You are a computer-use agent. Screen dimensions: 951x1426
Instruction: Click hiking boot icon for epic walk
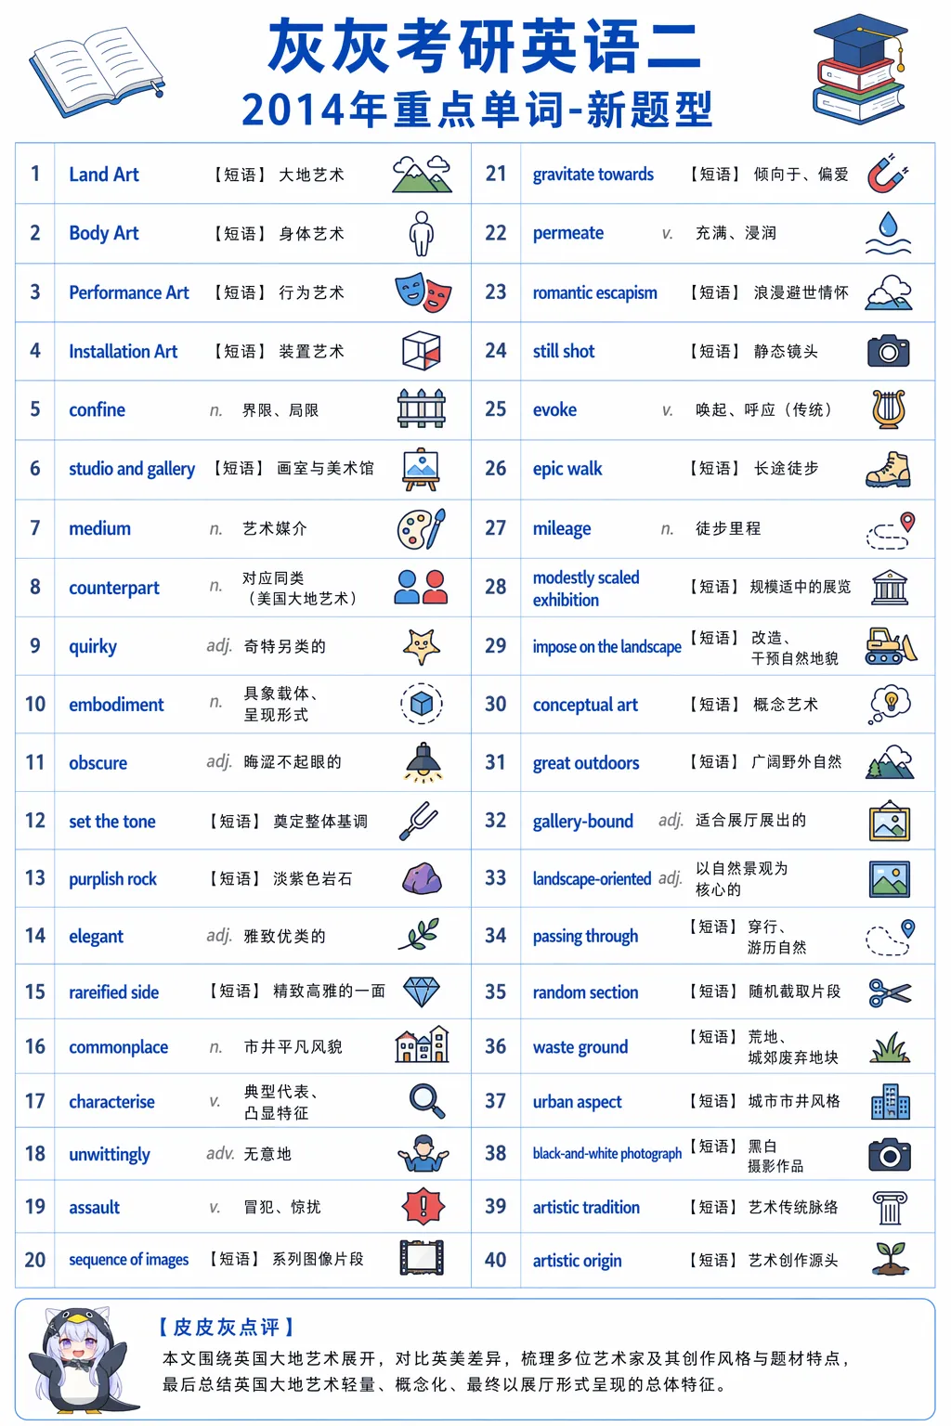[889, 469]
